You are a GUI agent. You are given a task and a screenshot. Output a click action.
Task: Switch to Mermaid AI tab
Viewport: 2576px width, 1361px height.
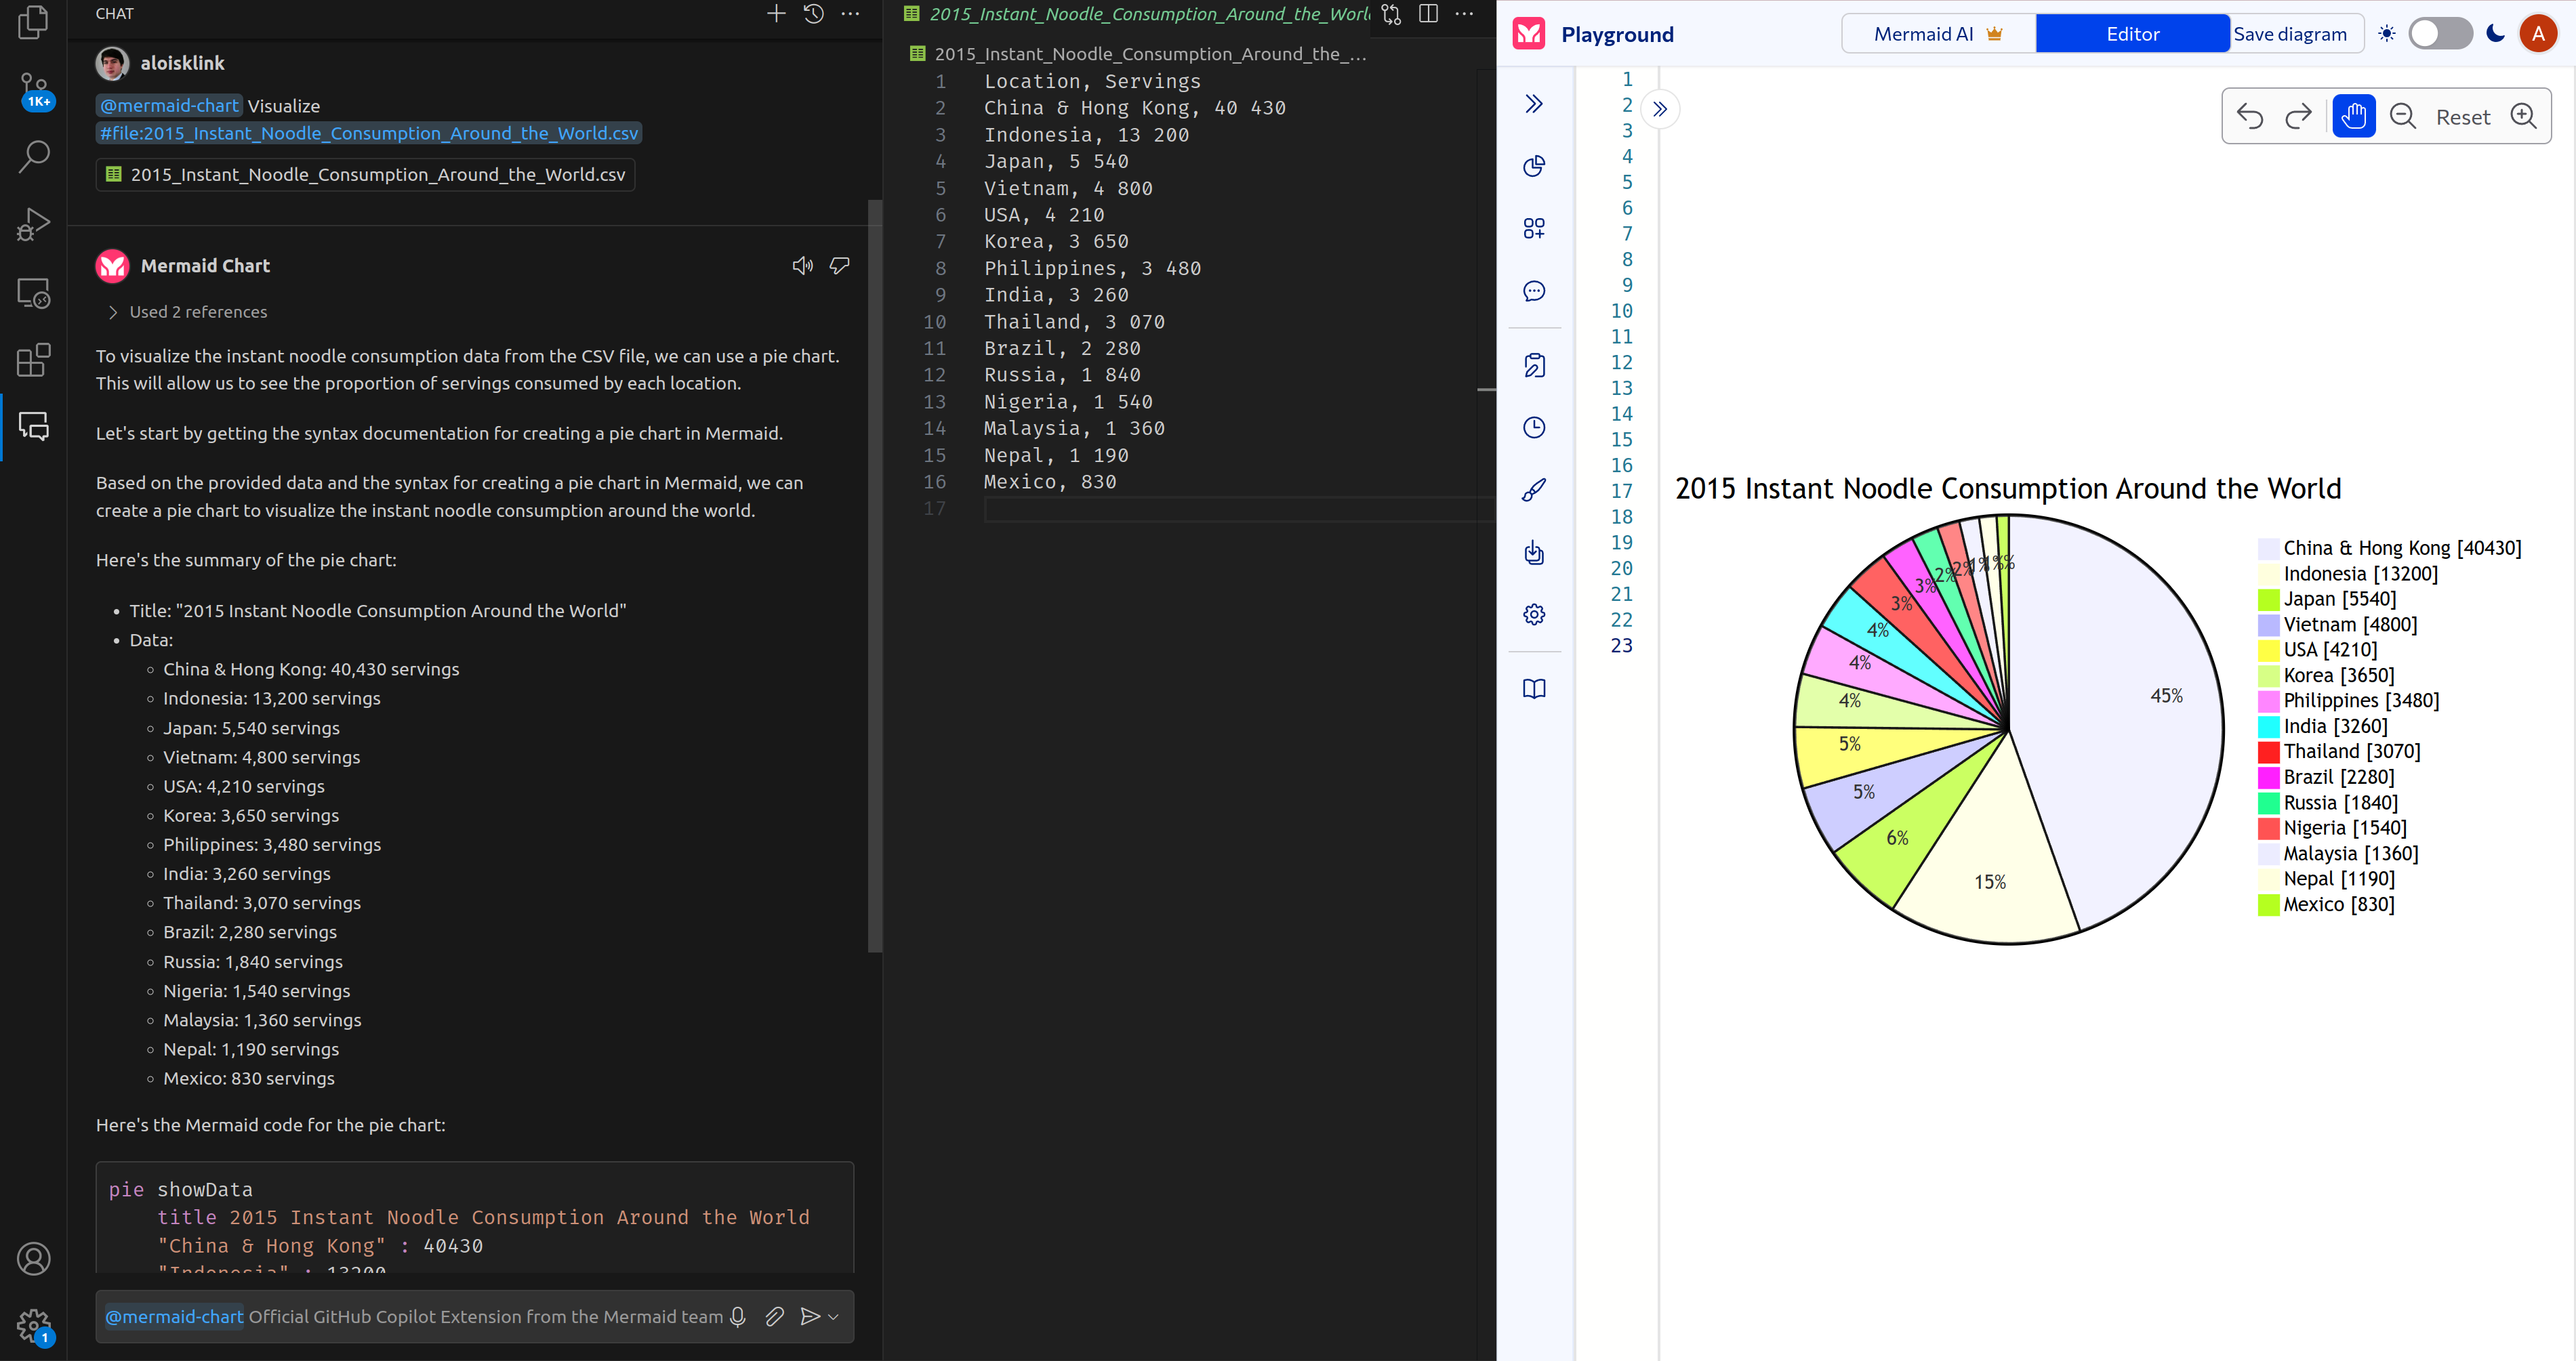(x=1938, y=34)
